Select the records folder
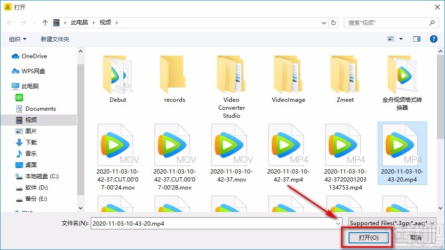 (x=175, y=79)
